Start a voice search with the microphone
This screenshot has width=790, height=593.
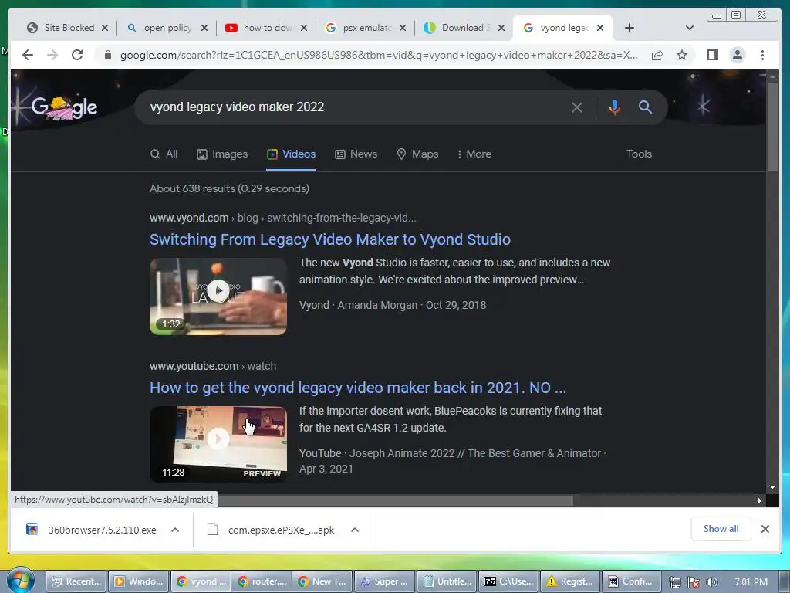614,107
